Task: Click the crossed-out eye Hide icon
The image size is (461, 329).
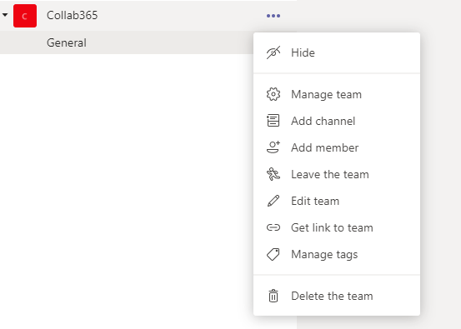Action: [273, 52]
